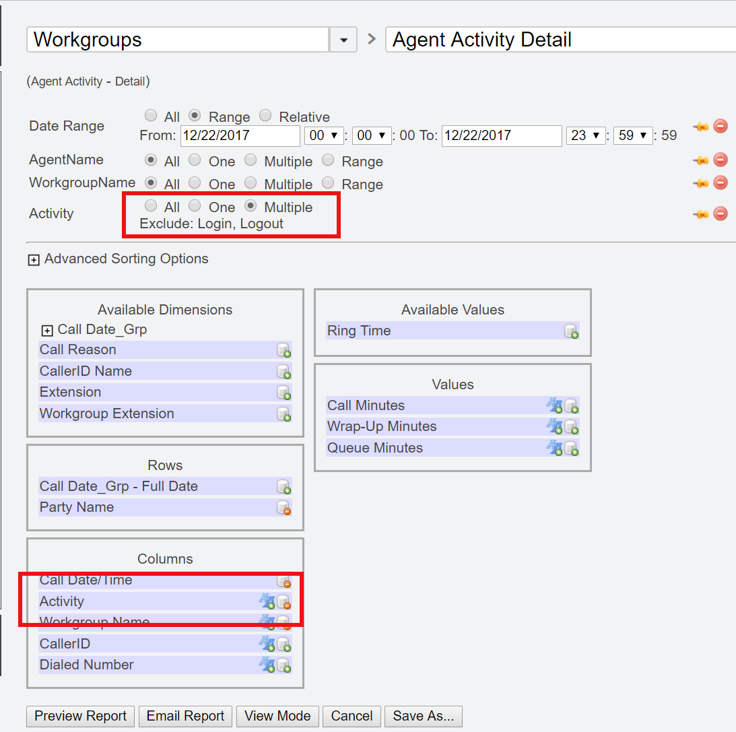Choose All radio button for Activity
This screenshot has width=736, height=732.
tap(151, 206)
